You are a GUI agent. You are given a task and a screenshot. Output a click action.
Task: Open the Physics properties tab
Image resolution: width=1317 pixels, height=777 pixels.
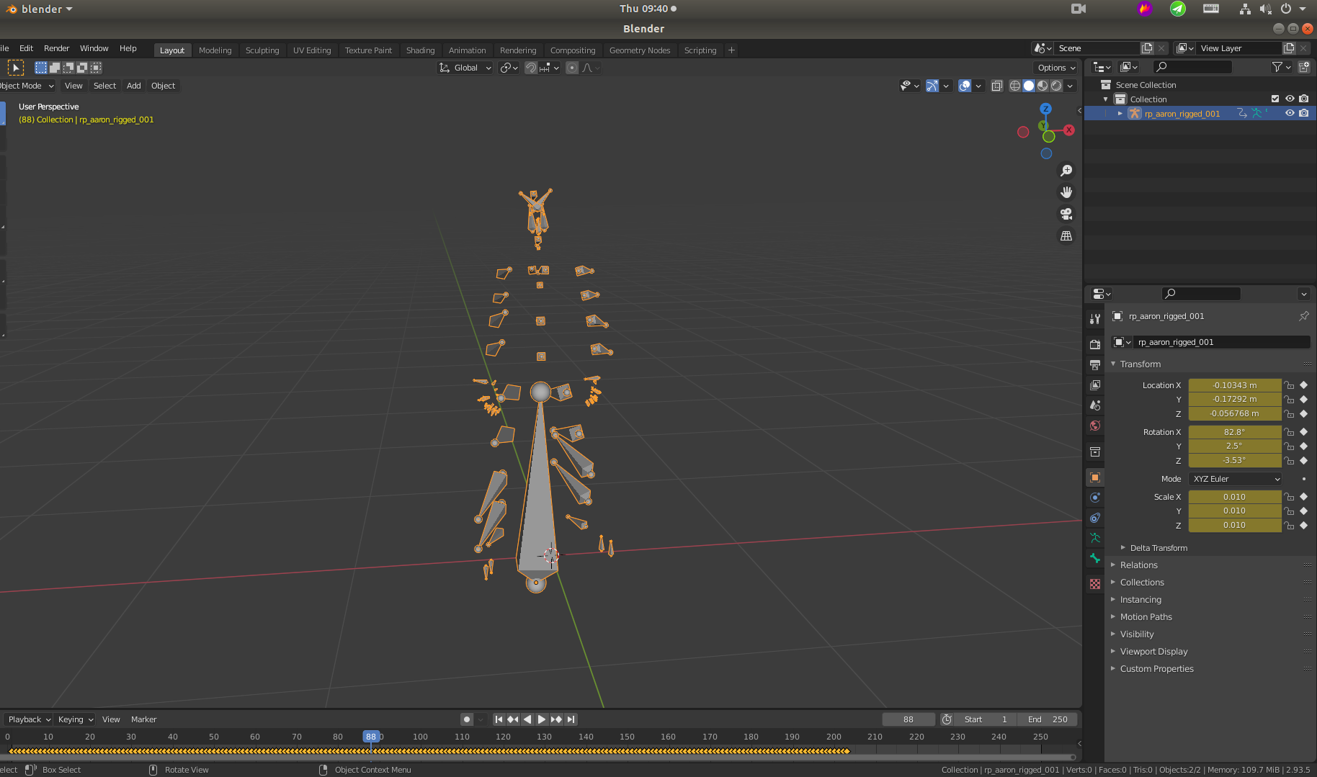tap(1095, 498)
